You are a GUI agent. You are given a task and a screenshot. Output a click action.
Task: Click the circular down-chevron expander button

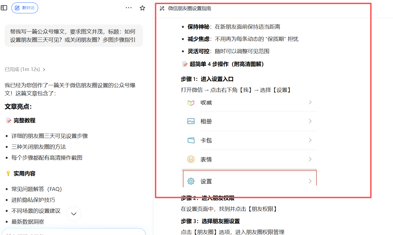74,214
